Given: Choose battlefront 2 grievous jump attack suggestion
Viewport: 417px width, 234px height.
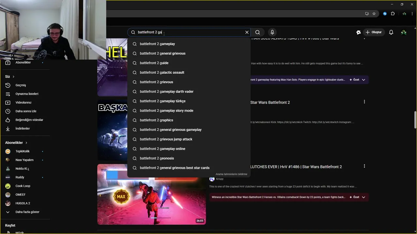Looking at the screenshot, I should 189,139.
